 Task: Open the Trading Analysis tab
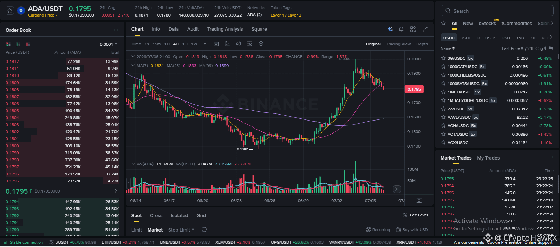tap(225, 29)
